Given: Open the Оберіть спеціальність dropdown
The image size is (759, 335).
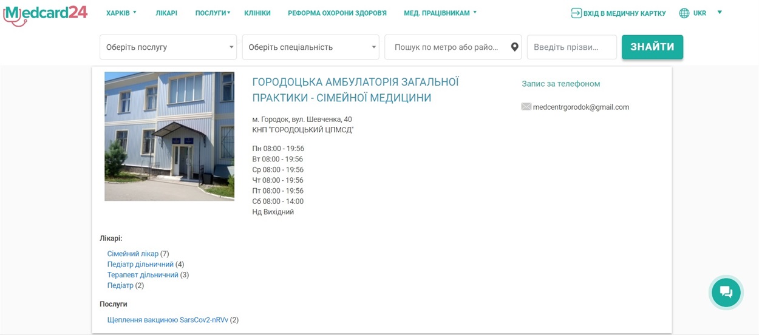Looking at the screenshot, I should coord(310,47).
